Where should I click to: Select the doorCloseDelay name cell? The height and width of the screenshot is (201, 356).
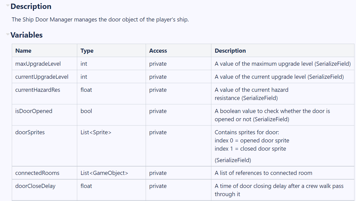click(x=44, y=190)
